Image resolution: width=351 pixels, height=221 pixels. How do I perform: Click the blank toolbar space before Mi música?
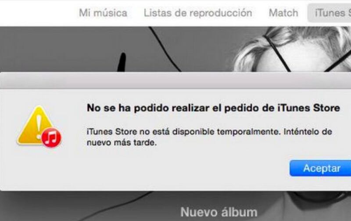tap(38, 13)
